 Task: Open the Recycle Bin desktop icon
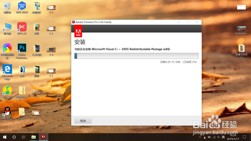coord(7,8)
